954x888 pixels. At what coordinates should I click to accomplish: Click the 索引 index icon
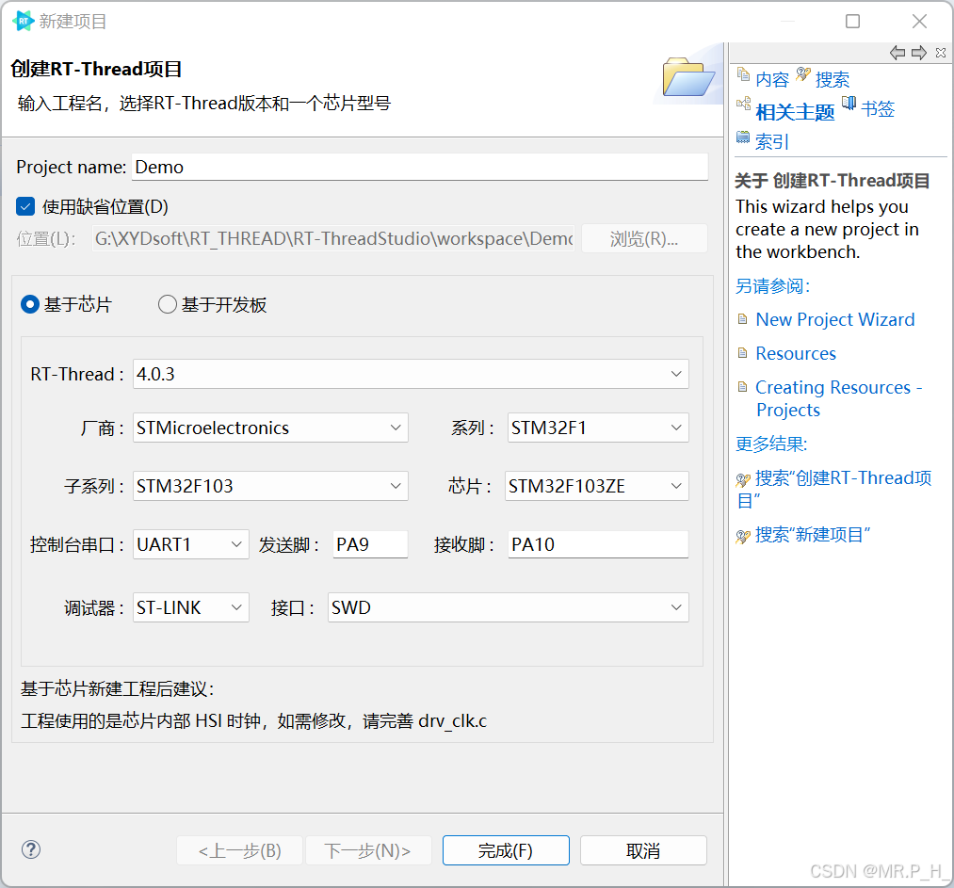[743, 137]
